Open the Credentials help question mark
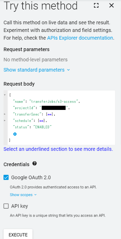 pyautogui.click(x=35, y=164)
